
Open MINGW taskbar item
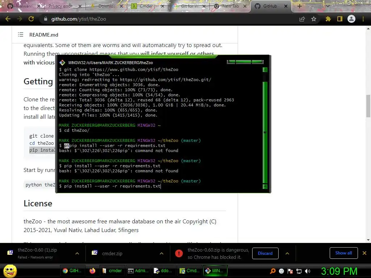(215, 271)
